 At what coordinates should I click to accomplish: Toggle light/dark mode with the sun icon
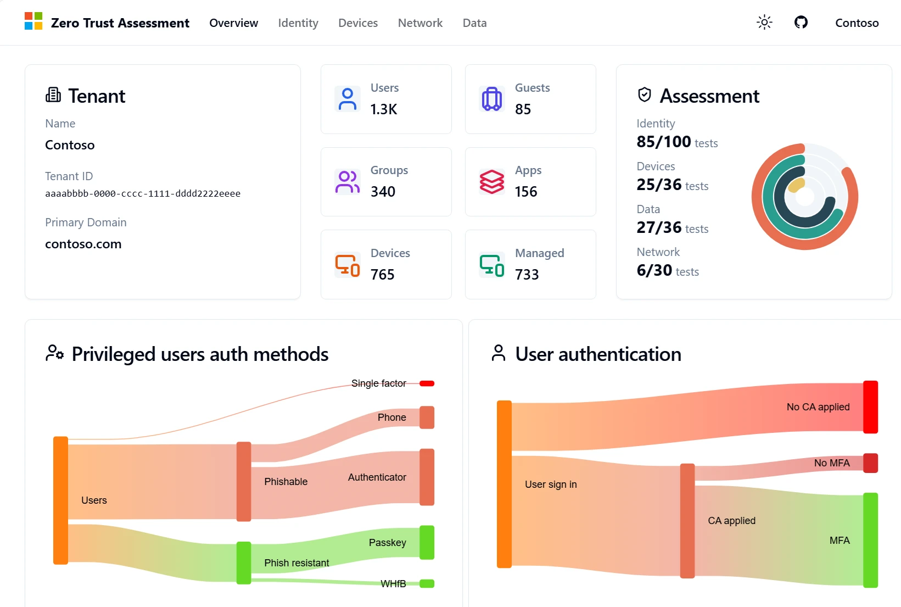[764, 22]
